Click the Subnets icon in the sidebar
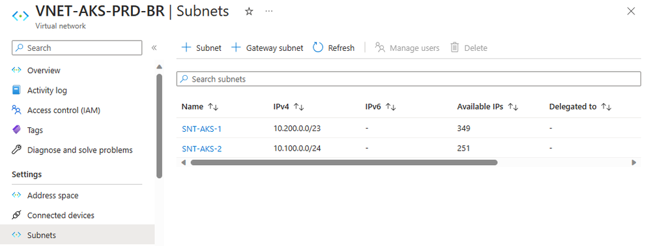 [16, 235]
